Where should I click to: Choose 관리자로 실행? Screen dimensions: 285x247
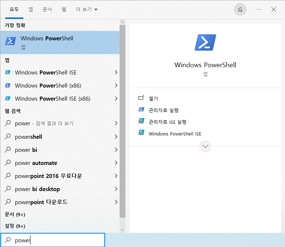tap(164, 110)
